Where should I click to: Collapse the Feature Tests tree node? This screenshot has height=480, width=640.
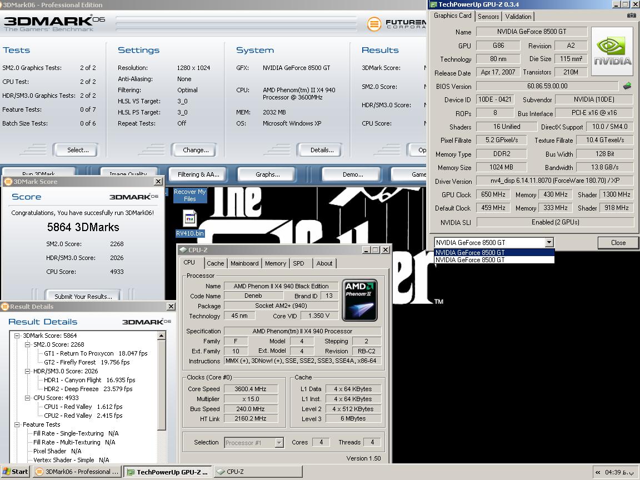17,424
